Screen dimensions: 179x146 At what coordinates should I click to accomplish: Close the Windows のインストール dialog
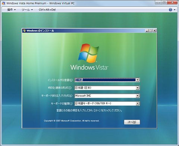coord(154,31)
